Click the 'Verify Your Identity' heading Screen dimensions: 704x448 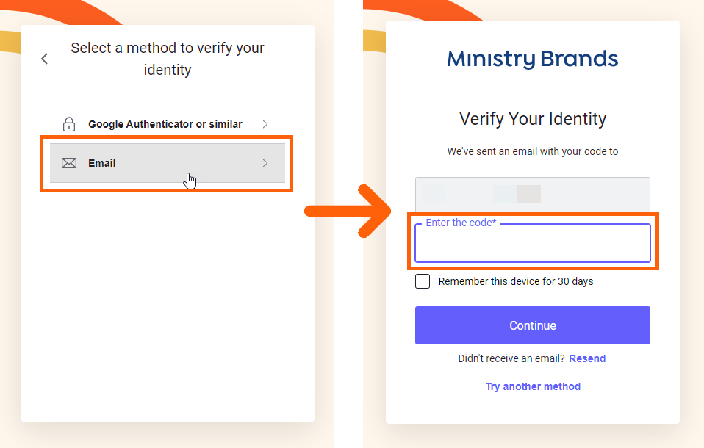click(533, 119)
